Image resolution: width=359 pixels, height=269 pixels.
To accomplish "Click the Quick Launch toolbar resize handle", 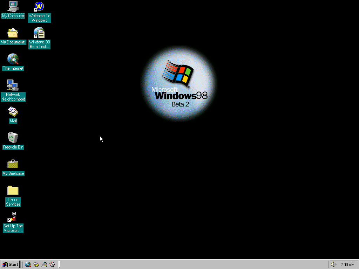I will click(22, 264).
